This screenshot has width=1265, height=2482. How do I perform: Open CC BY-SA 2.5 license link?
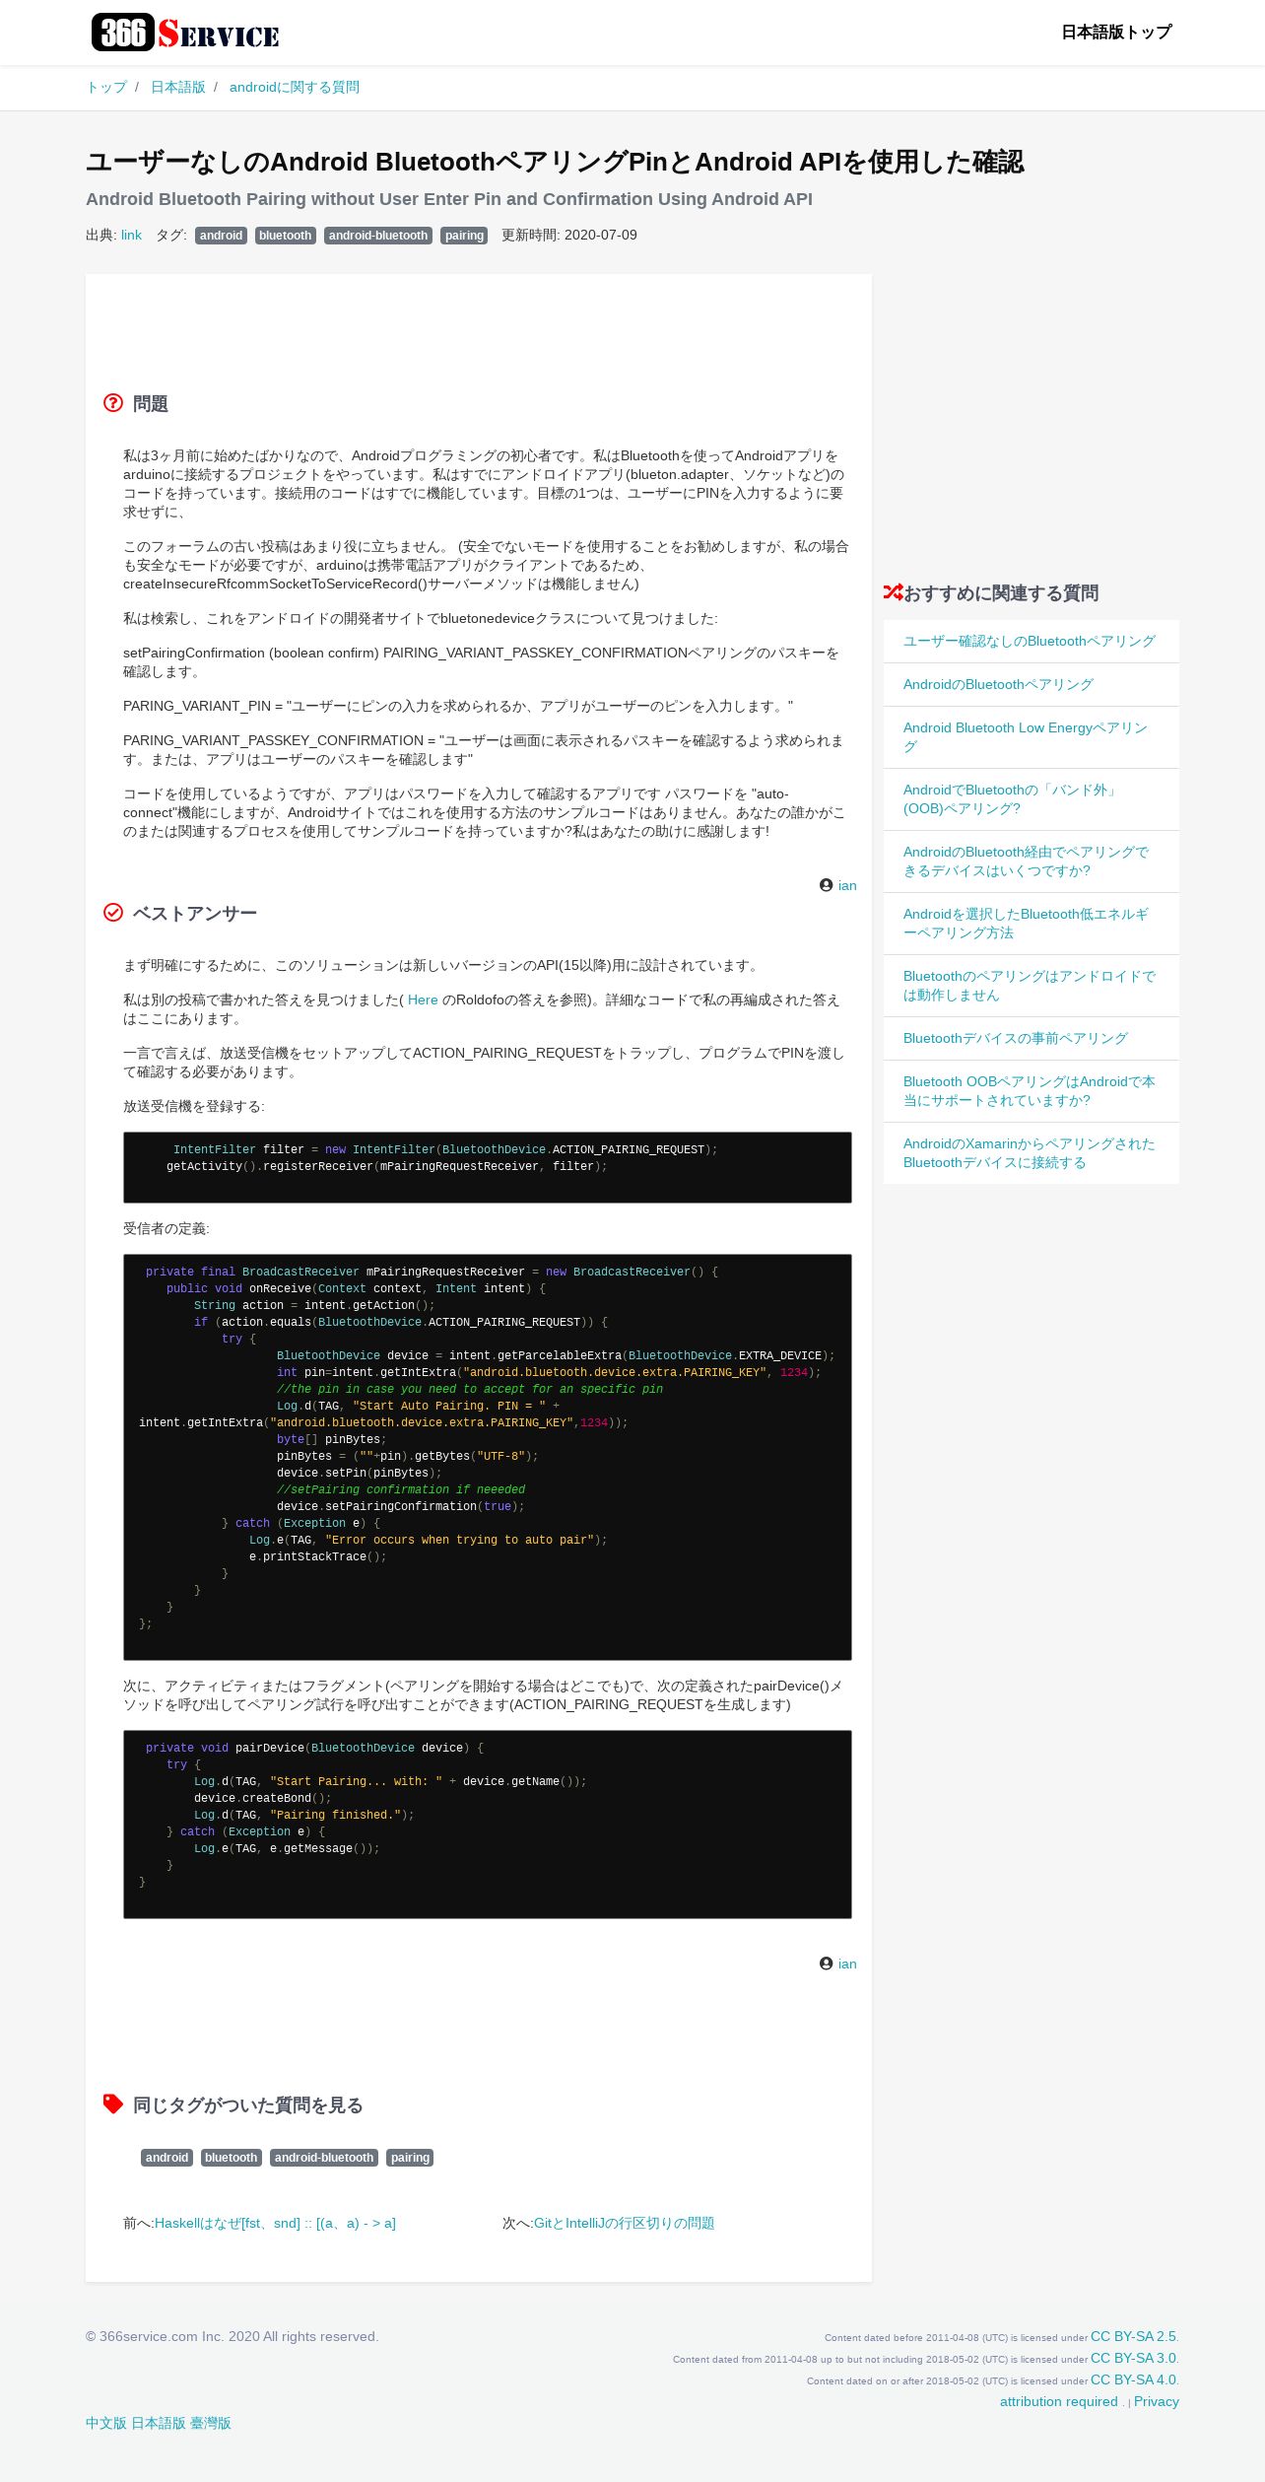[x=1133, y=2336]
